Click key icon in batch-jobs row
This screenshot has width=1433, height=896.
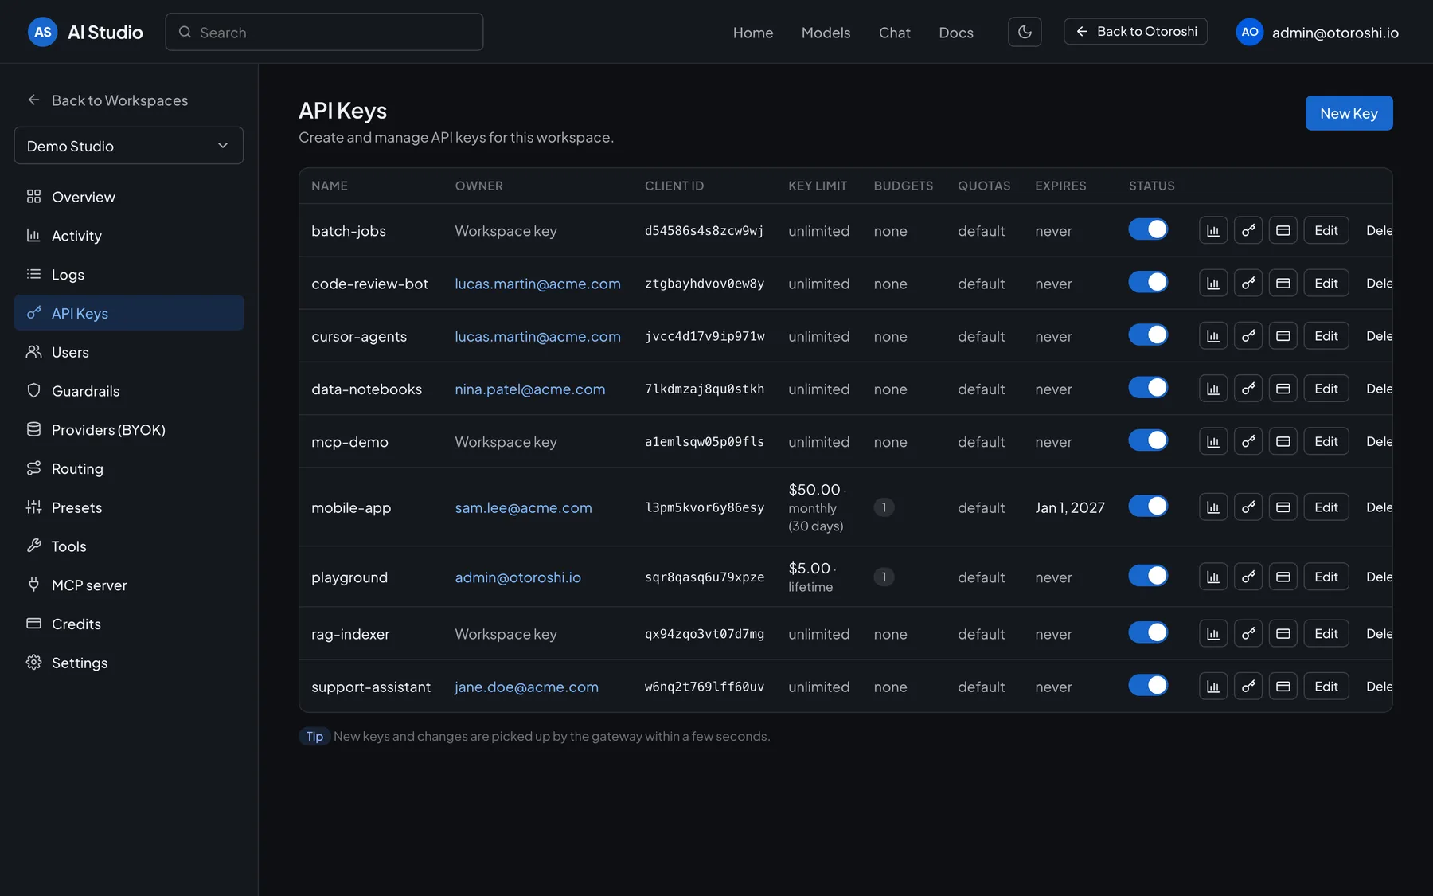[1248, 230]
